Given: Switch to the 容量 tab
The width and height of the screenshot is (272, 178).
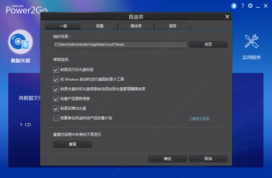Looking at the screenshot, I should click(x=100, y=26).
